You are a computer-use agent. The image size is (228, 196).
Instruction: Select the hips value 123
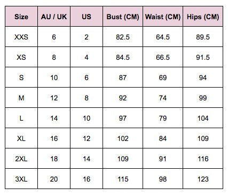click(x=203, y=179)
